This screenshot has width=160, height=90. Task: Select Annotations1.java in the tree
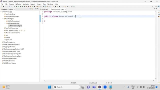point(16,26)
